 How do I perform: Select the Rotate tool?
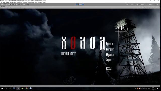tap(8, 4)
